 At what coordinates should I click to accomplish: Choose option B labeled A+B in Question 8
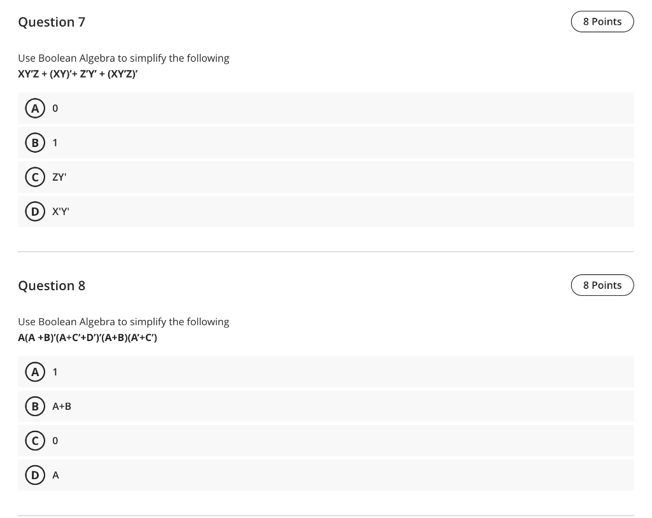pyautogui.click(x=35, y=406)
